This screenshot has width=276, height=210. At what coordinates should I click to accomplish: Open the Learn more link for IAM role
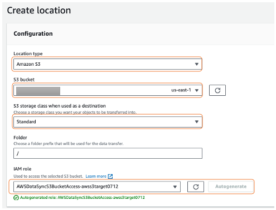96,176
